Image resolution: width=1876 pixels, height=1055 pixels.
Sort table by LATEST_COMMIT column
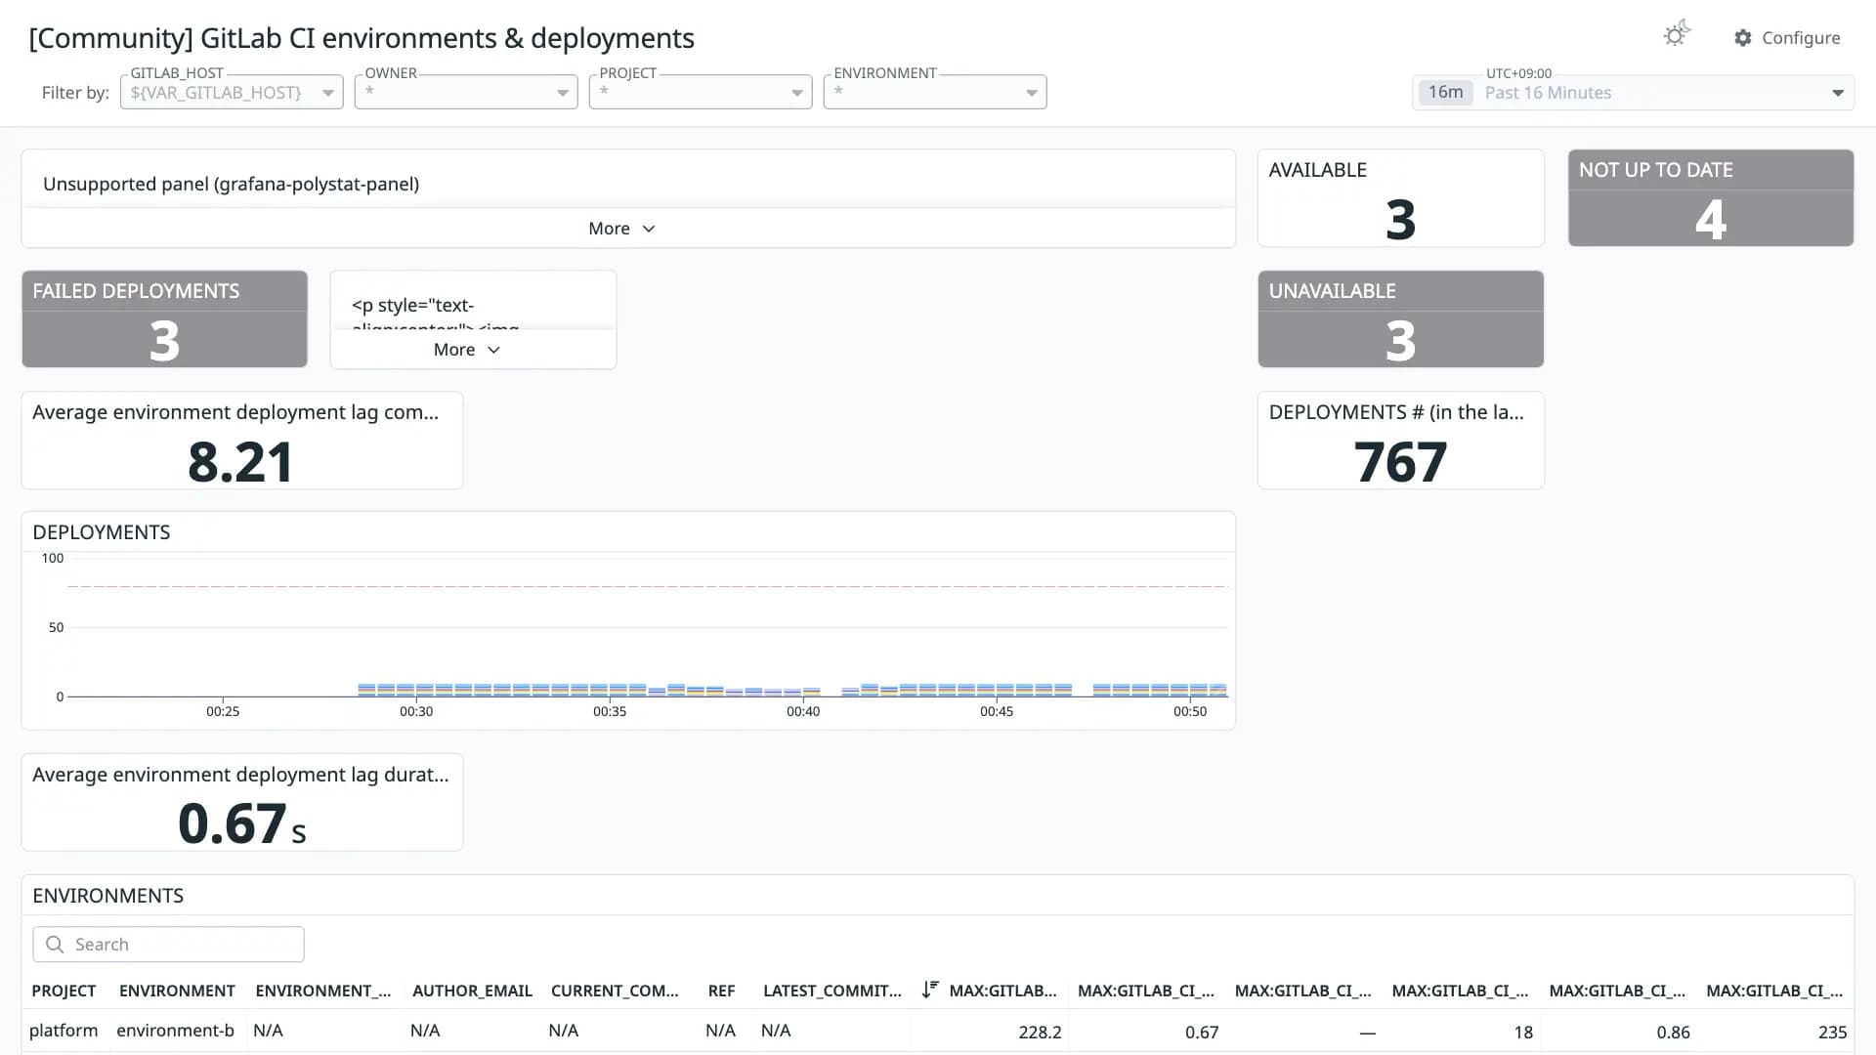tap(831, 991)
